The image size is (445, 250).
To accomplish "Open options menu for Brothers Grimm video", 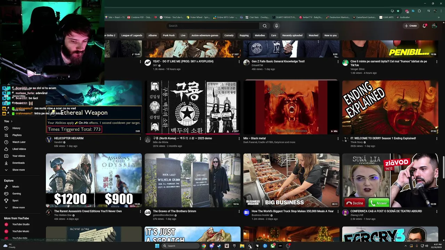I will tap(239, 211).
